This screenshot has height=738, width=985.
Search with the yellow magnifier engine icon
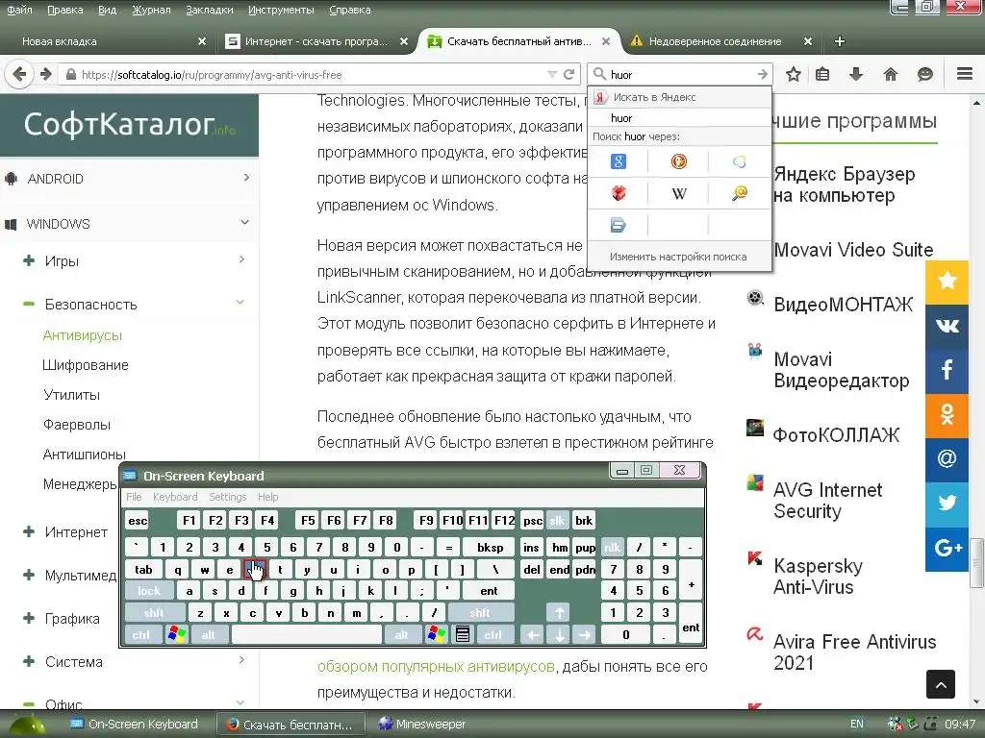tap(740, 193)
